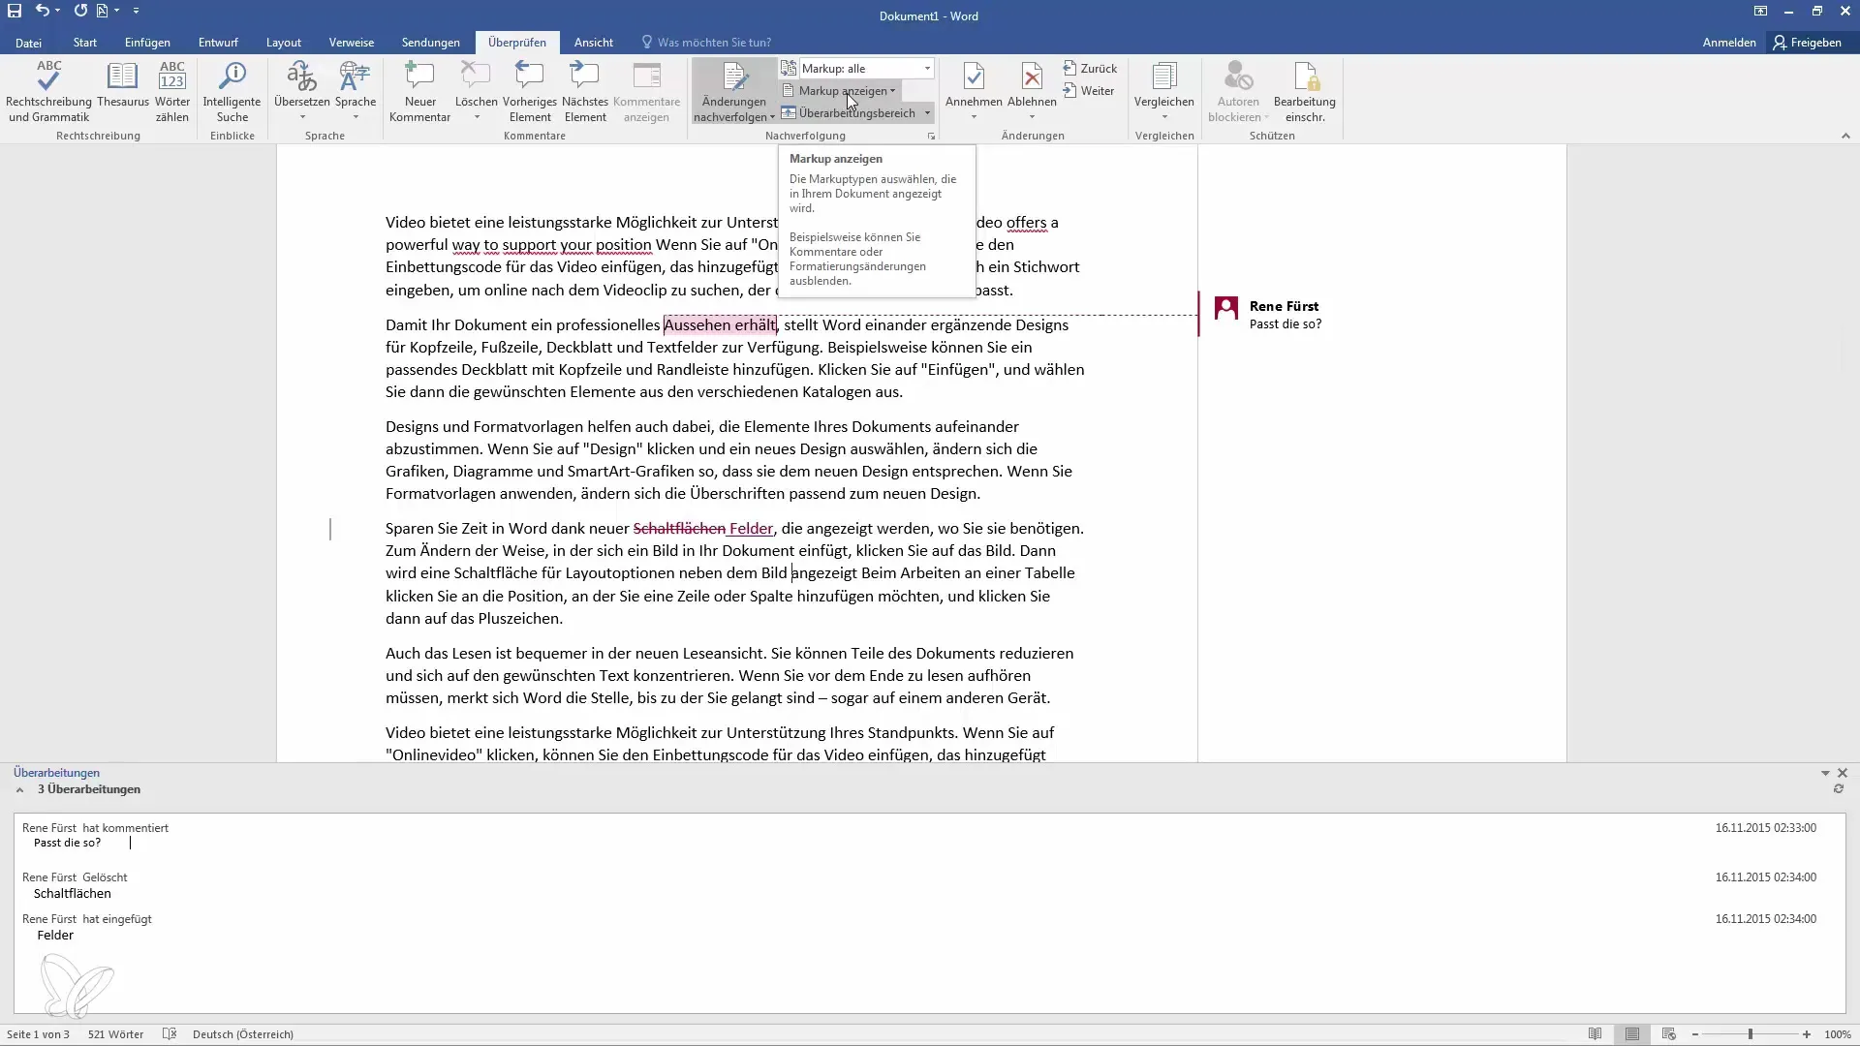
Task: Open Überarbeitungen pane options arrow
Action: pyautogui.click(x=1825, y=773)
